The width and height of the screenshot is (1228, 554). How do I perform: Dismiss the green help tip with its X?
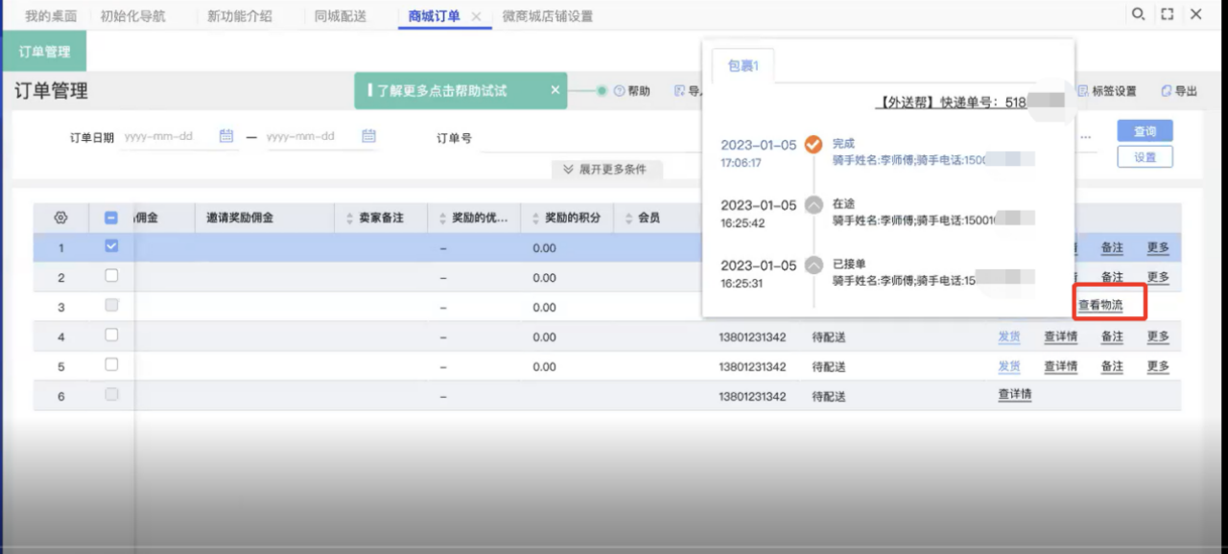pyautogui.click(x=555, y=90)
